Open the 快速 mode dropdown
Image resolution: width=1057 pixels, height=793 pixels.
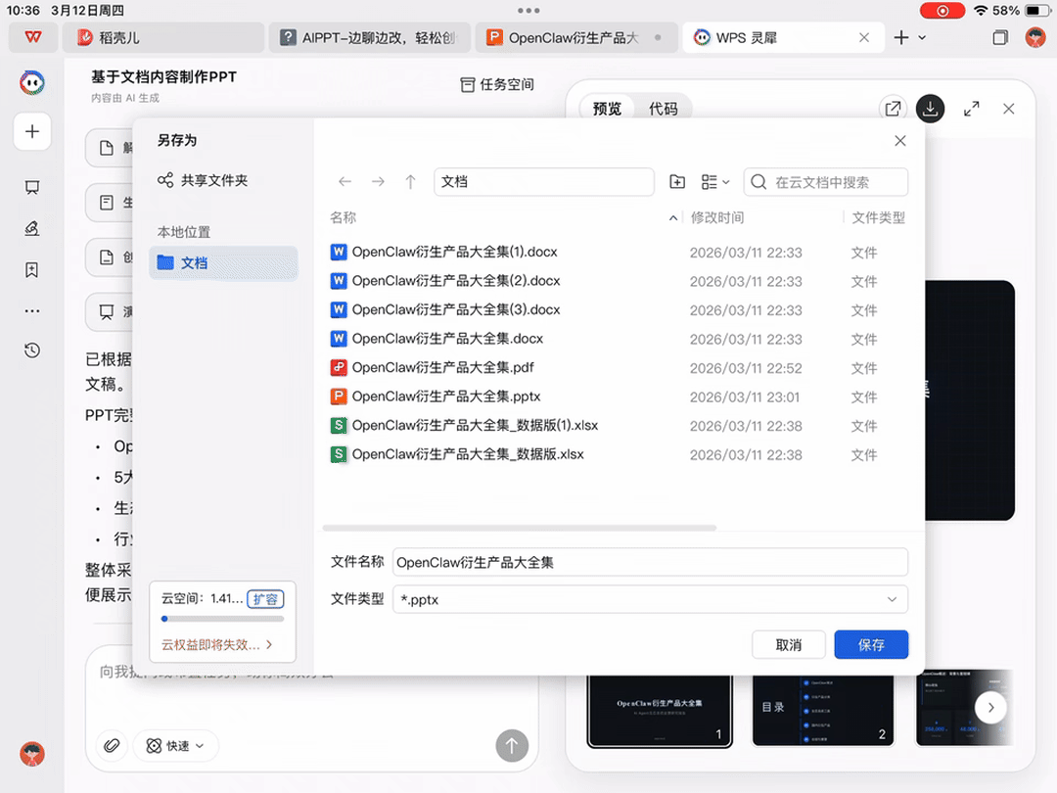pyautogui.click(x=175, y=745)
